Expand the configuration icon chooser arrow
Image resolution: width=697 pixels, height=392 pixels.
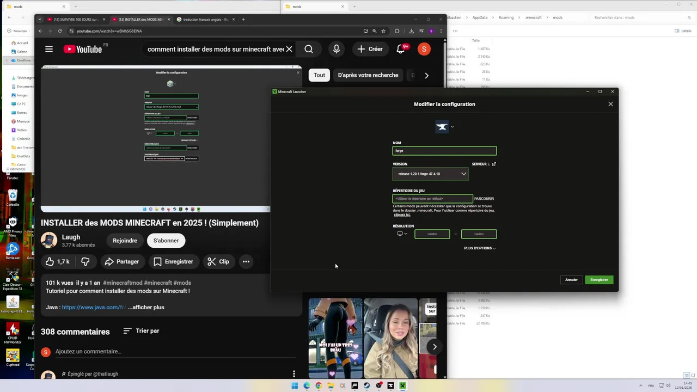[452, 127]
